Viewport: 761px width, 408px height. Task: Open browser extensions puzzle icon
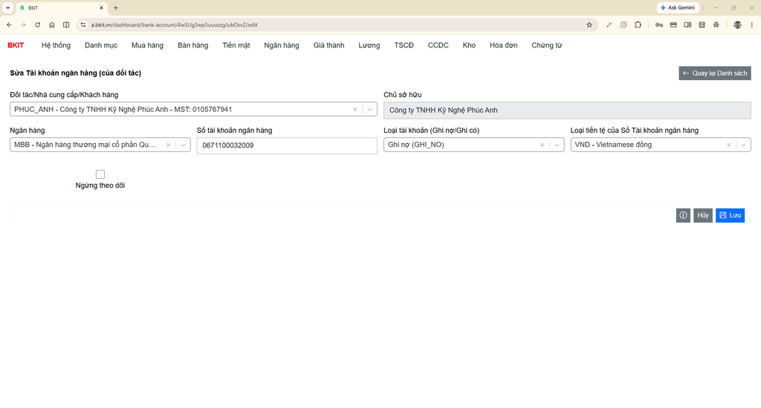pyautogui.click(x=638, y=24)
